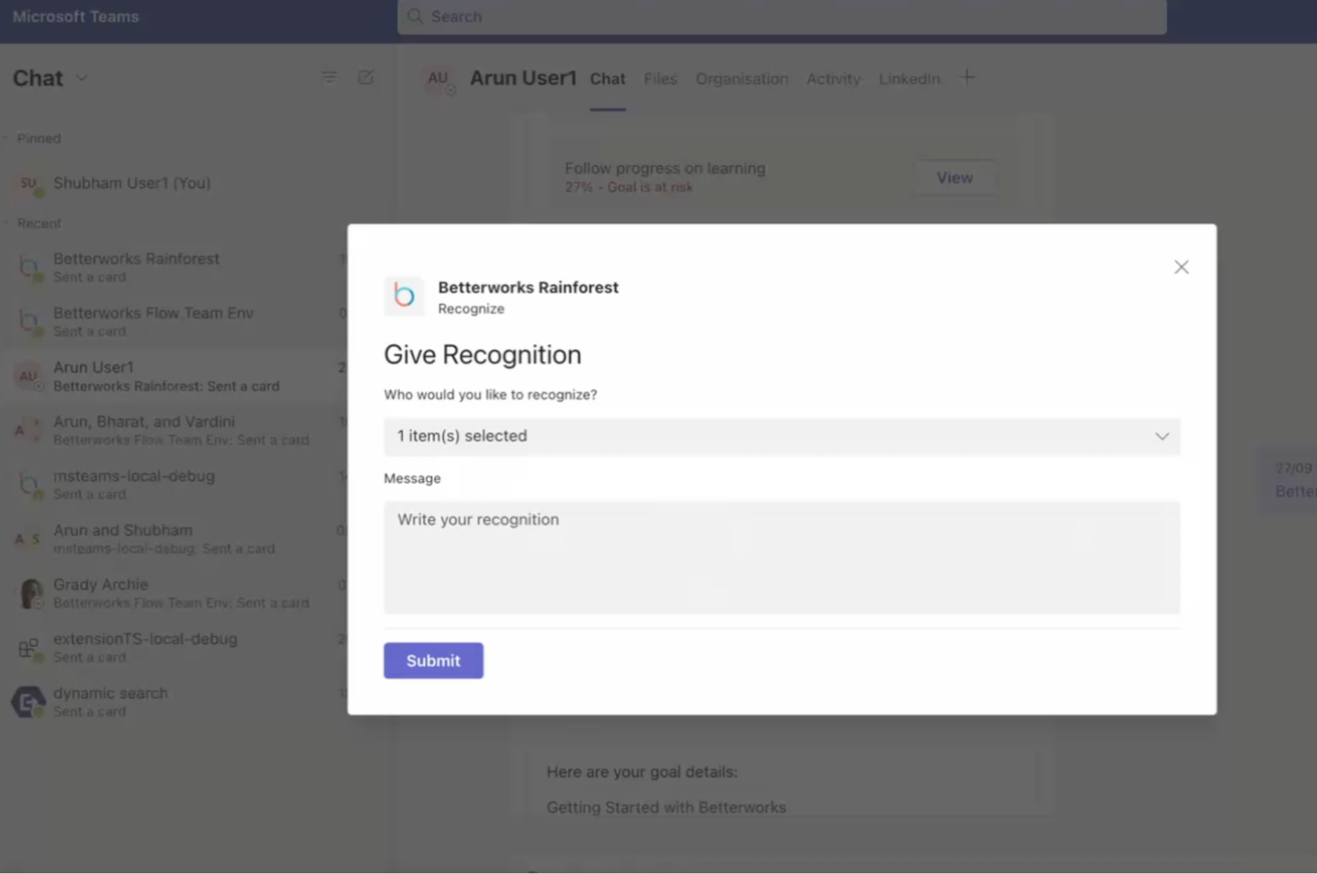The height and width of the screenshot is (874, 1317).
Task: Close the Give Recognition dialog
Action: pos(1181,267)
